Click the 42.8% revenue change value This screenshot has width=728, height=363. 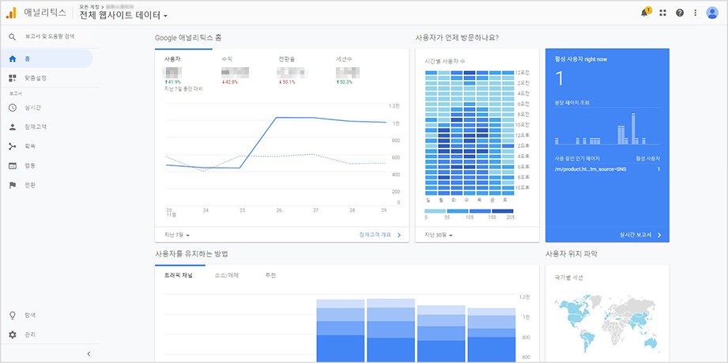coord(230,81)
